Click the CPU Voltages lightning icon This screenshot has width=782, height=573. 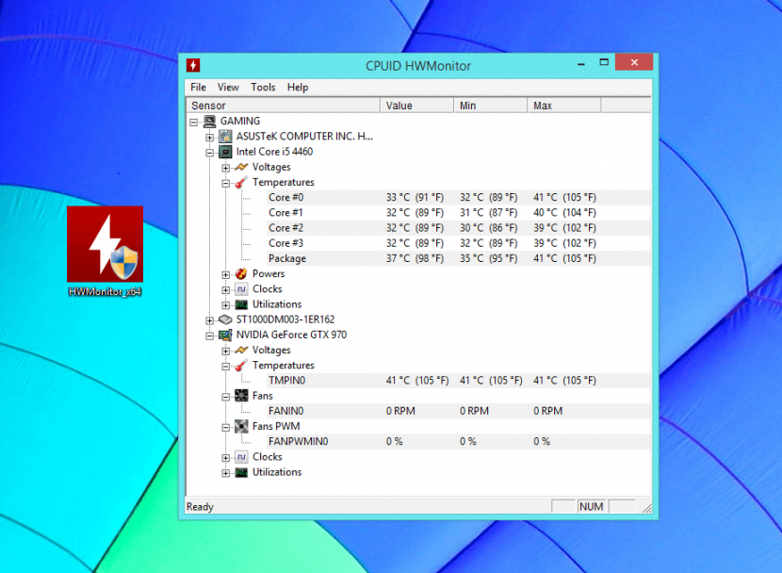pyautogui.click(x=241, y=167)
